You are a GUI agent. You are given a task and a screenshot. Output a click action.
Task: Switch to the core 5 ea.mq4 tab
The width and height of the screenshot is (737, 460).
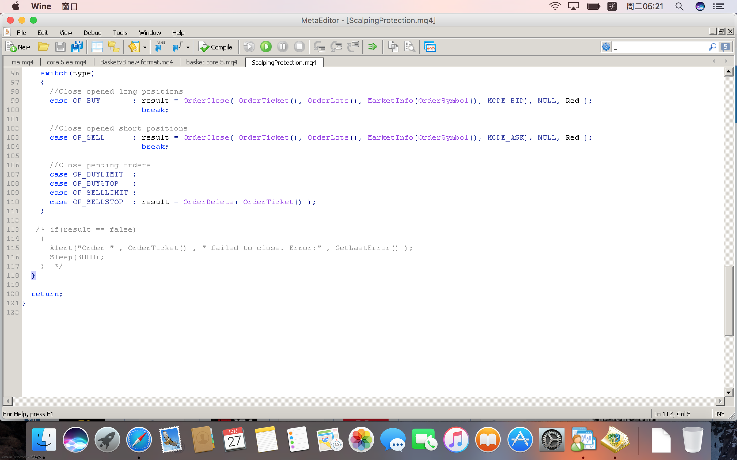pos(67,62)
